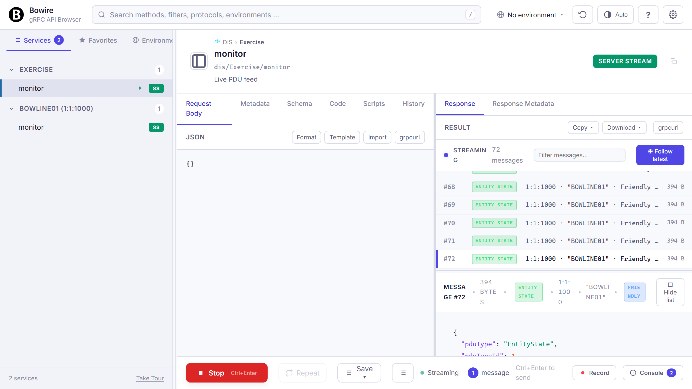Click the Console count badge showing 2
692x389 pixels.
pyautogui.click(x=671, y=373)
